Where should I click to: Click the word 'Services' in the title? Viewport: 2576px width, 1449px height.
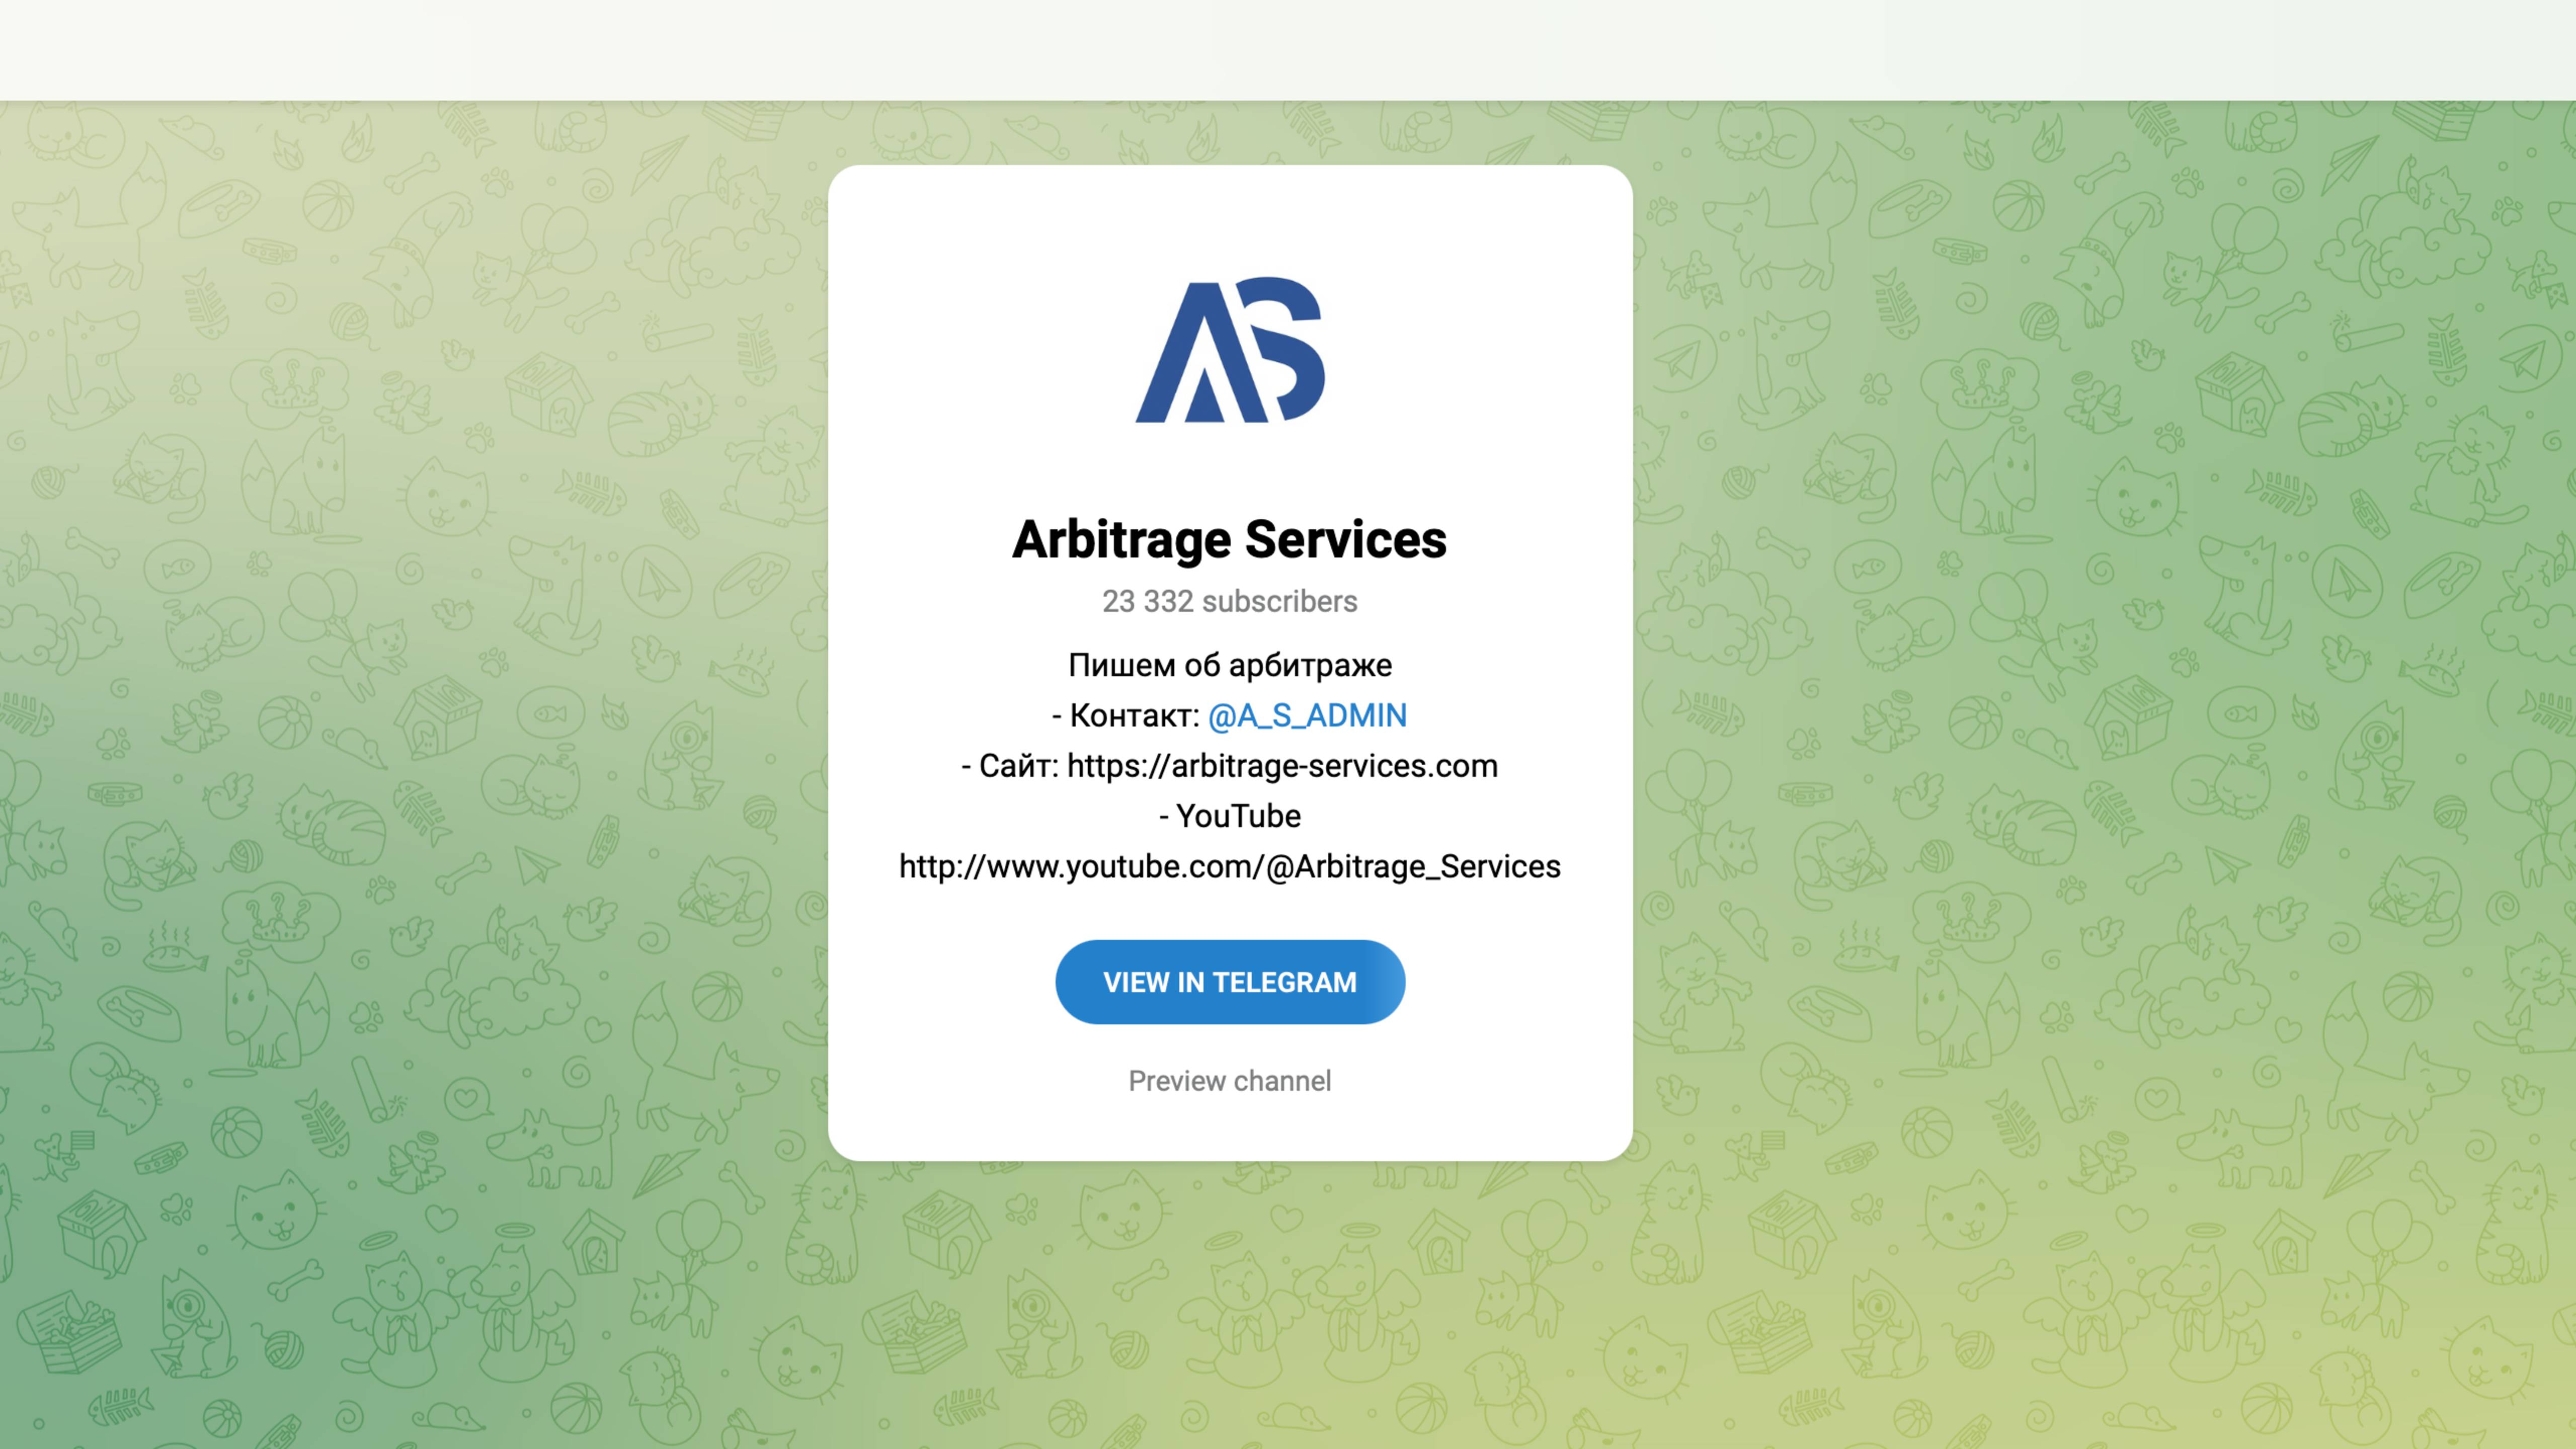(x=1346, y=540)
